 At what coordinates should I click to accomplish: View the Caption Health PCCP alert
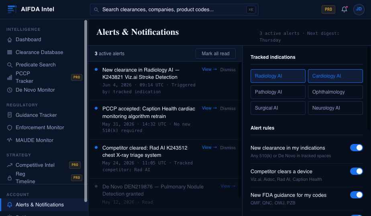pyautogui.click(x=209, y=108)
